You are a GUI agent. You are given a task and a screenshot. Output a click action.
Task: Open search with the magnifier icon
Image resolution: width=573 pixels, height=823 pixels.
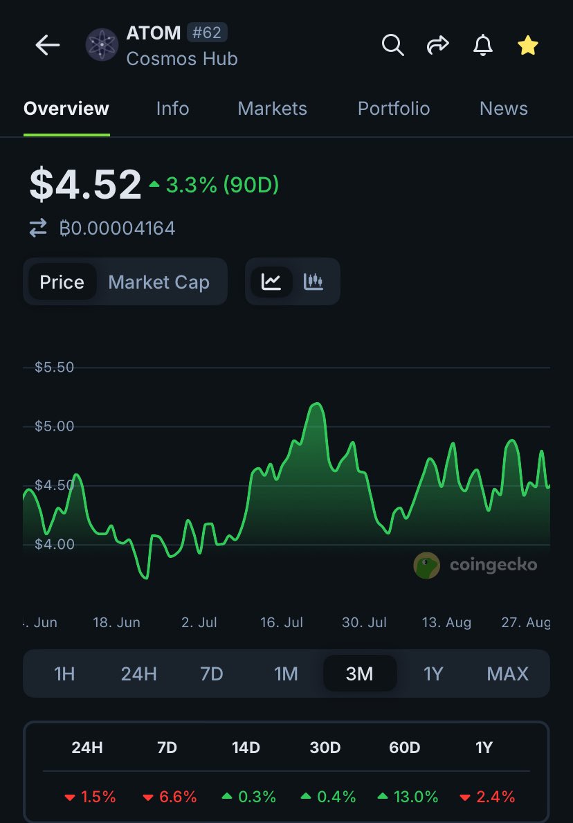click(392, 45)
